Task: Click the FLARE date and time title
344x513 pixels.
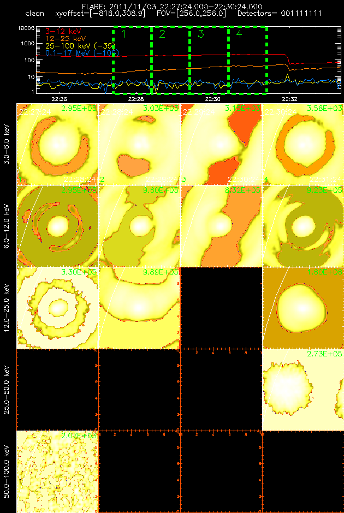Action: point(172,7)
